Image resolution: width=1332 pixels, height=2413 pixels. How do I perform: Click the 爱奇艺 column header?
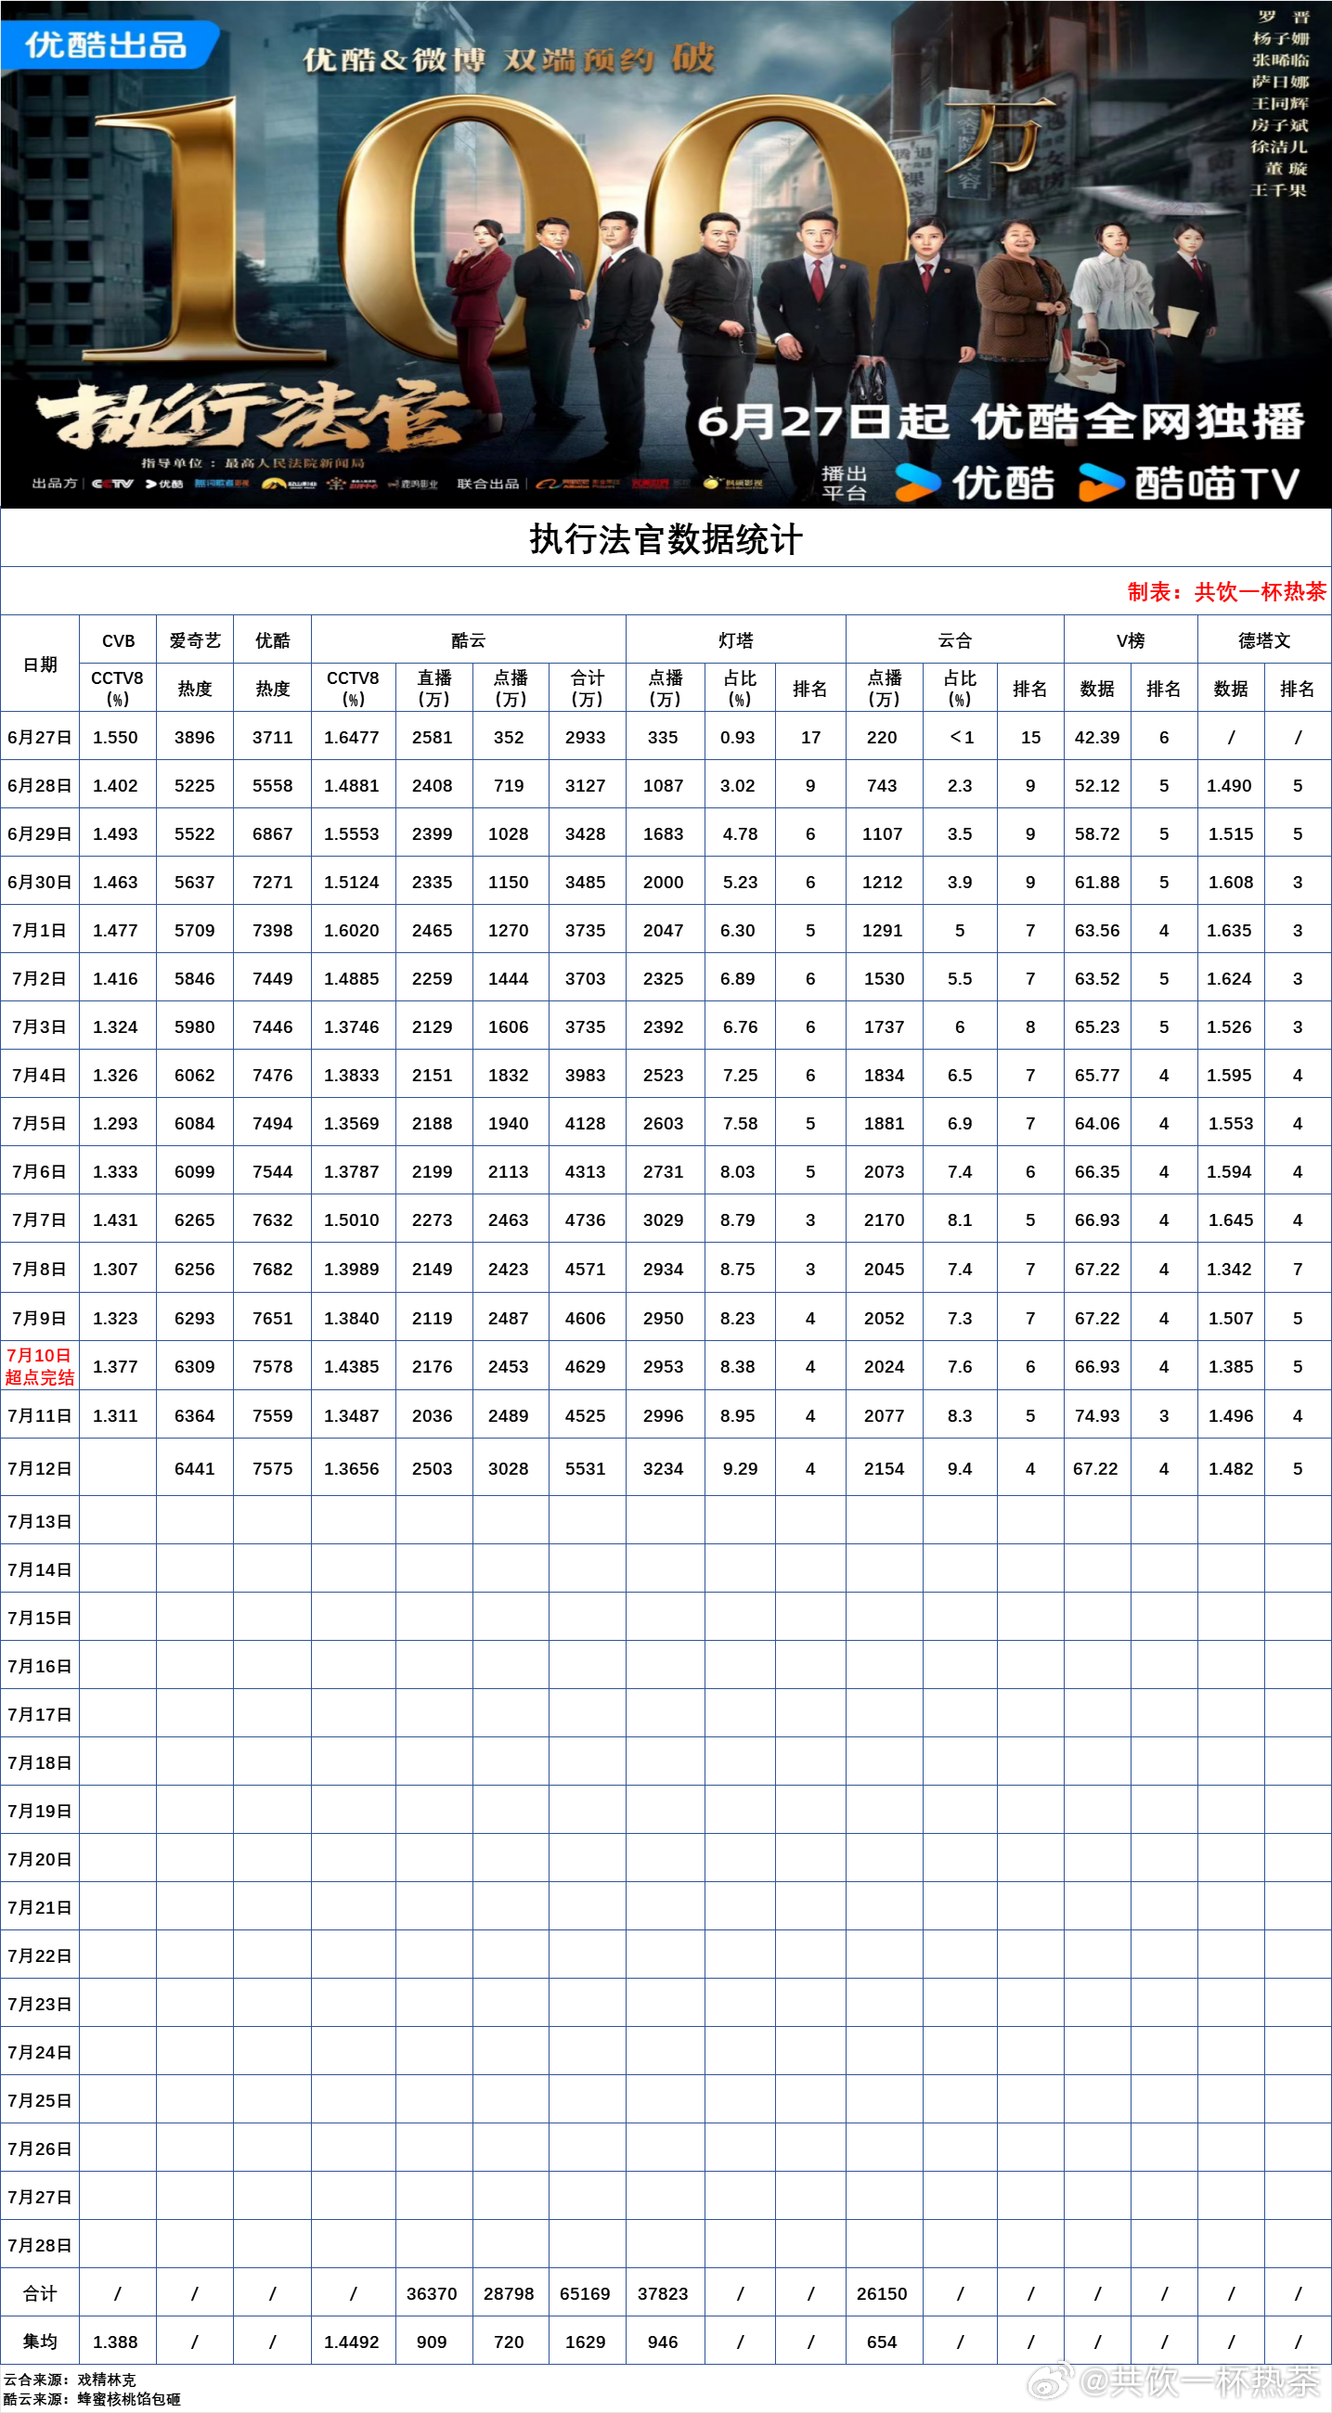[195, 640]
